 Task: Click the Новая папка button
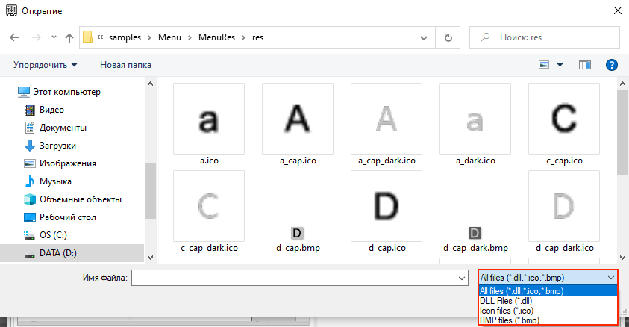[x=125, y=65]
